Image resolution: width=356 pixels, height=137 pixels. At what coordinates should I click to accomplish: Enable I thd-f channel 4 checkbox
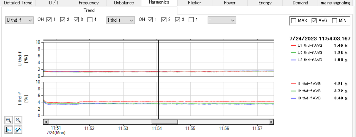click(191, 20)
